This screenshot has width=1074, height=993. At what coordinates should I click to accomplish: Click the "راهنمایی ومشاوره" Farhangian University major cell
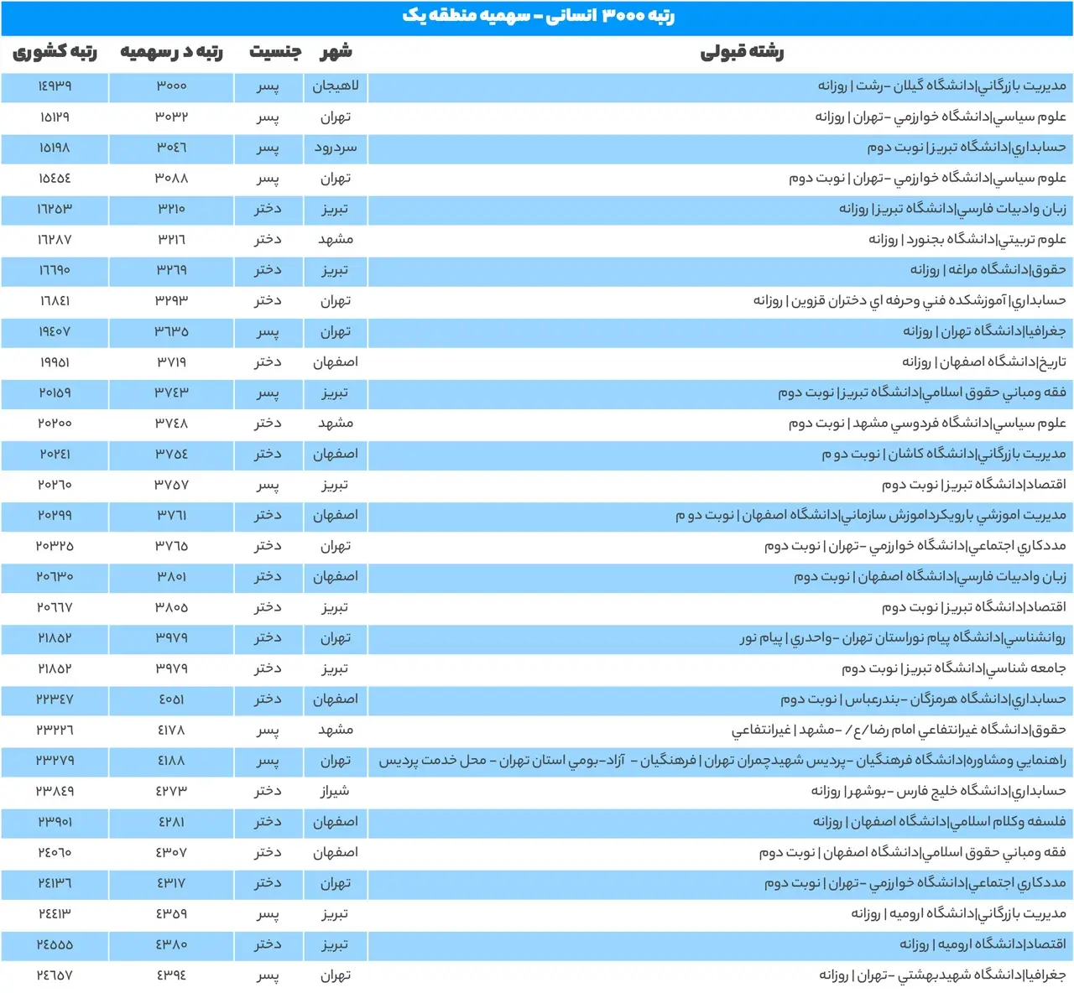point(722,761)
